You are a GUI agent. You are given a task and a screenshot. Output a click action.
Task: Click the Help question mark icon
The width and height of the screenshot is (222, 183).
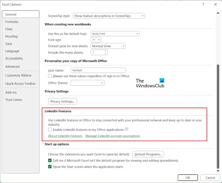[x=203, y=4]
